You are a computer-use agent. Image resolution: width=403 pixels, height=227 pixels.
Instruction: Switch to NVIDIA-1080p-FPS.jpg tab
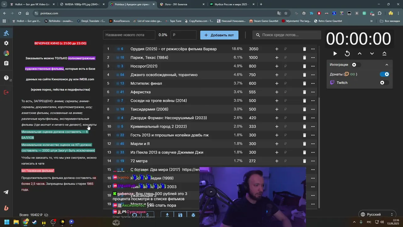[82, 4]
